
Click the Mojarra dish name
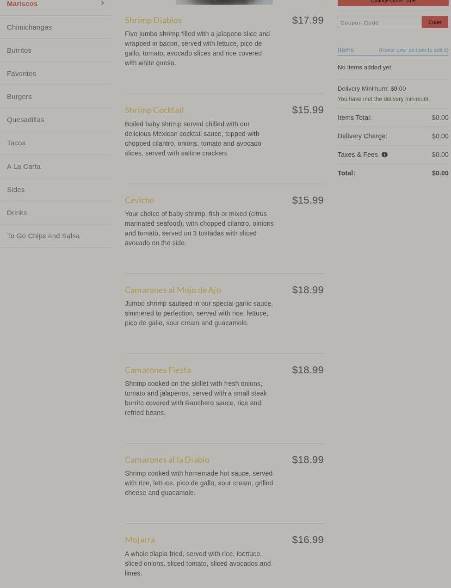tap(140, 539)
